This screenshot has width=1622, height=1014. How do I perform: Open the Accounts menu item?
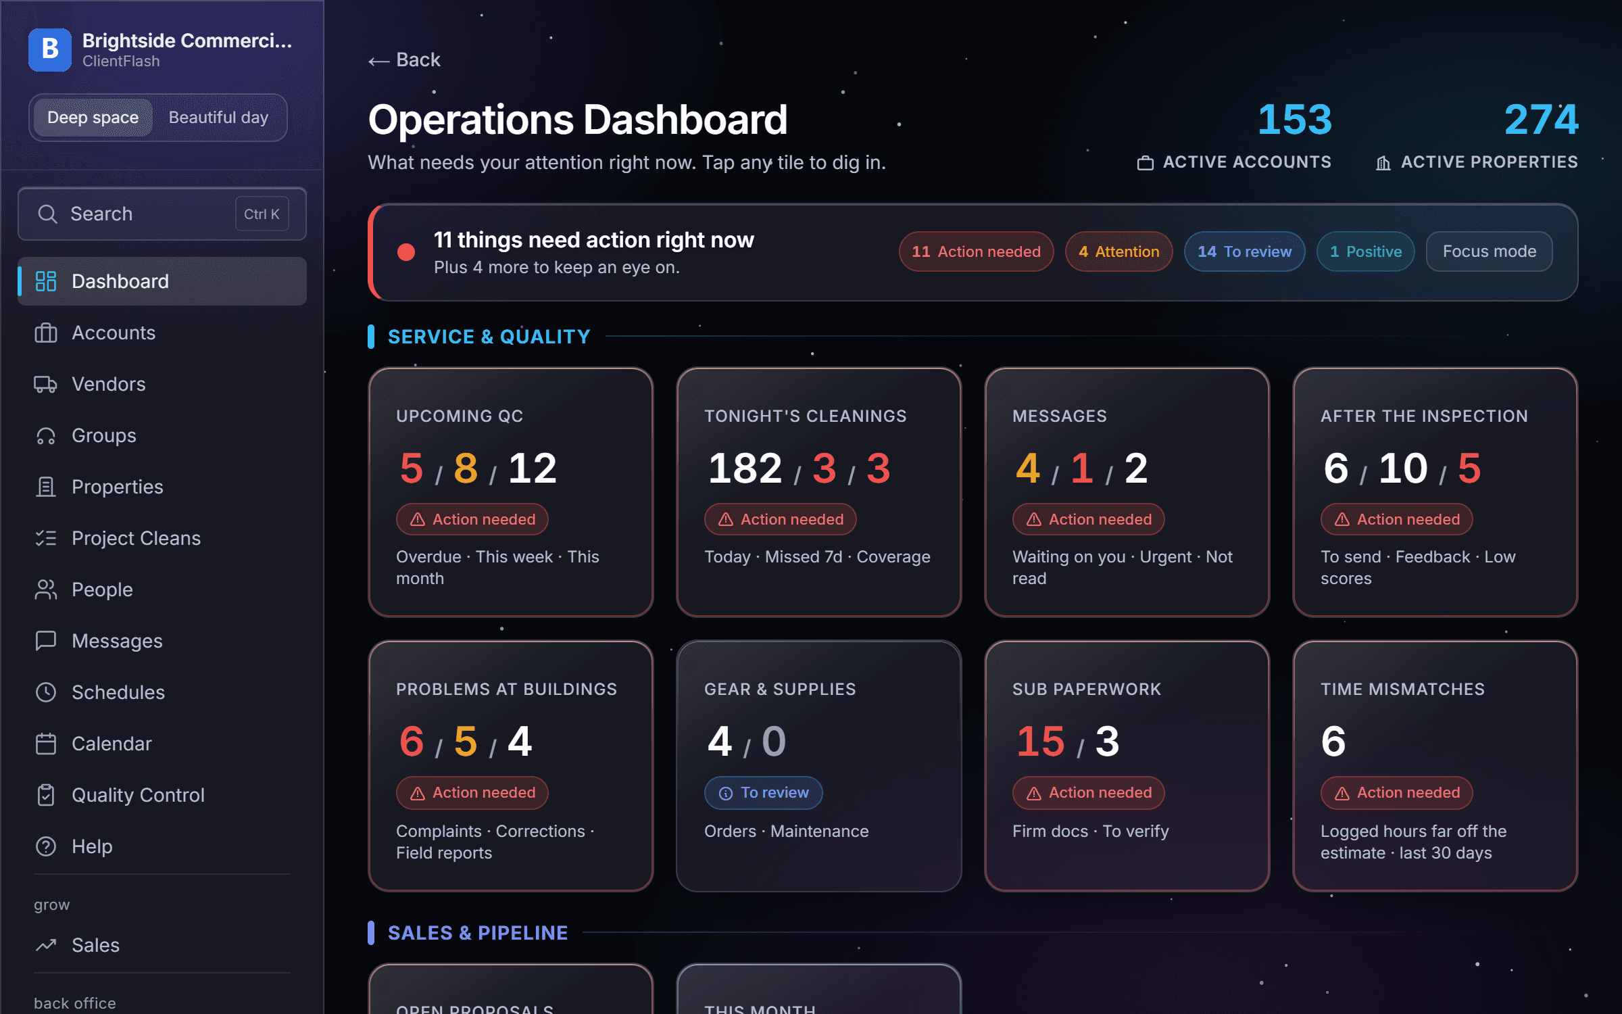(162, 333)
